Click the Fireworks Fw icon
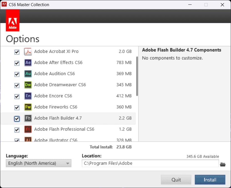231x188 pixels. coord(28,107)
